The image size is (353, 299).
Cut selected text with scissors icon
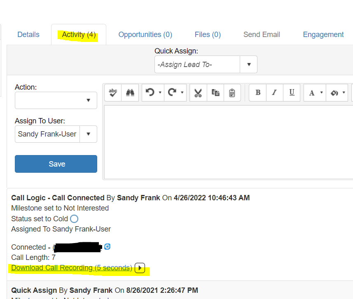198,93
